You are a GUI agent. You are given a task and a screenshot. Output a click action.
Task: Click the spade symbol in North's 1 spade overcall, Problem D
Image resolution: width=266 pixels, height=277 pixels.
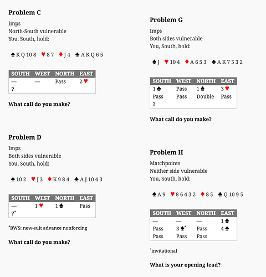61,206
